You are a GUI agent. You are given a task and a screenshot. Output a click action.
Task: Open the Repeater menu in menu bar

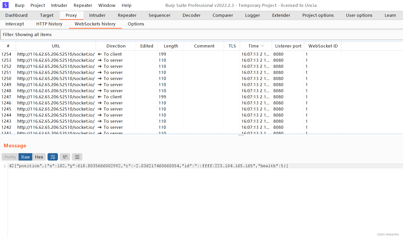coord(83,5)
